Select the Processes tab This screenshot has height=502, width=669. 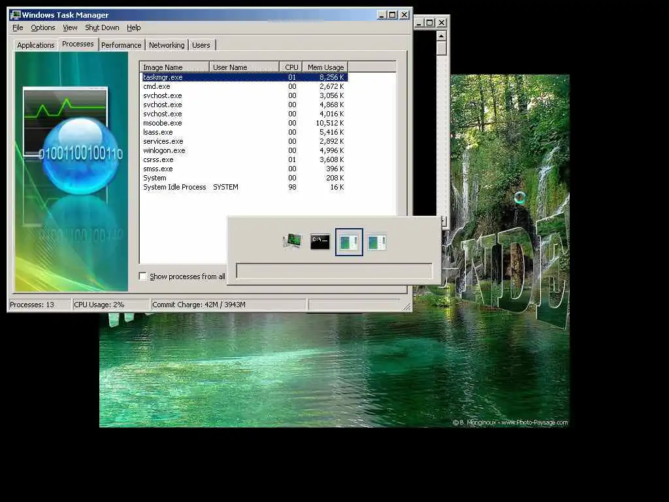pyautogui.click(x=78, y=44)
